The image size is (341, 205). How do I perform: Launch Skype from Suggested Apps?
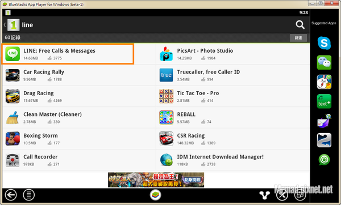tap(324, 43)
